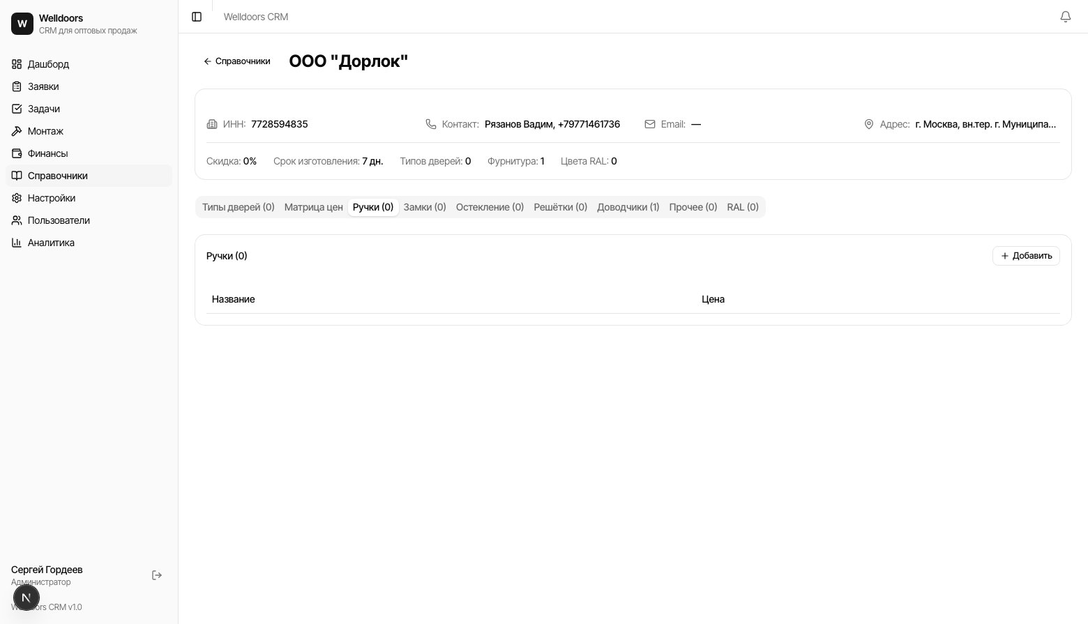Click the Email dash value

pos(696,124)
